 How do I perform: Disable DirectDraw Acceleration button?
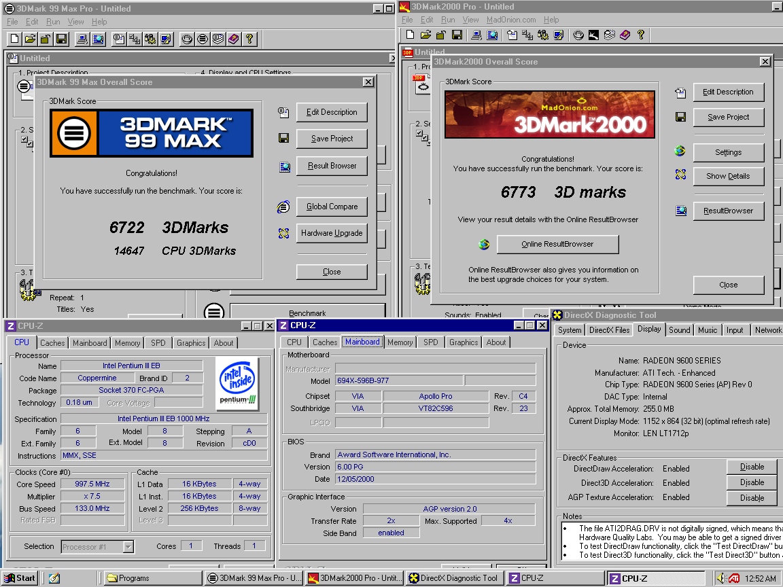pos(752,467)
